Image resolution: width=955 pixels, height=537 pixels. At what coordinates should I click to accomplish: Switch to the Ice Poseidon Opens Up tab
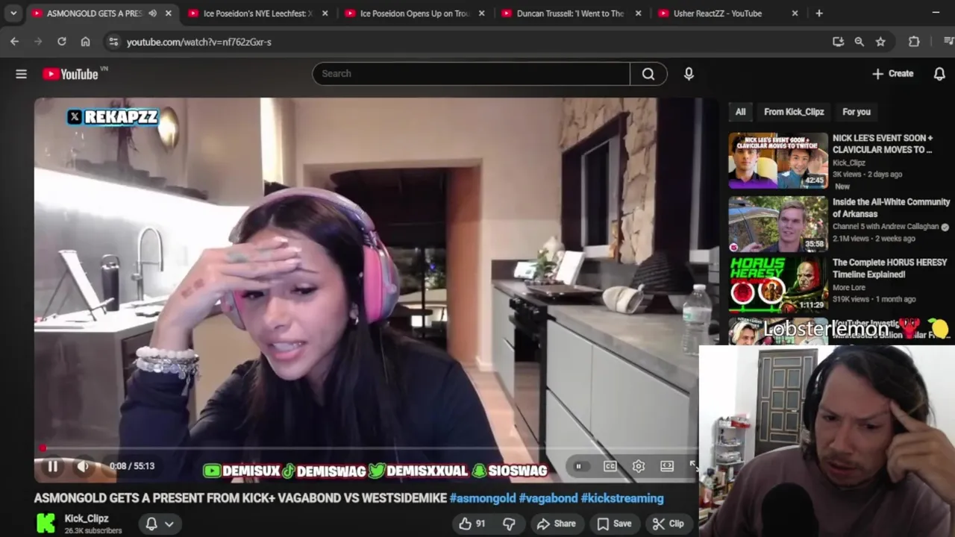[x=415, y=13]
